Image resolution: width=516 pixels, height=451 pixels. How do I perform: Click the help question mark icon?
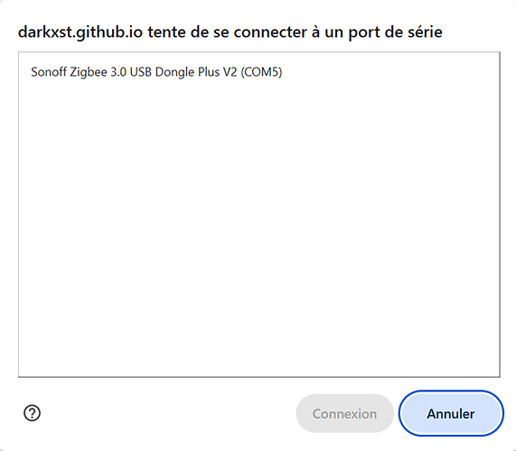32,413
